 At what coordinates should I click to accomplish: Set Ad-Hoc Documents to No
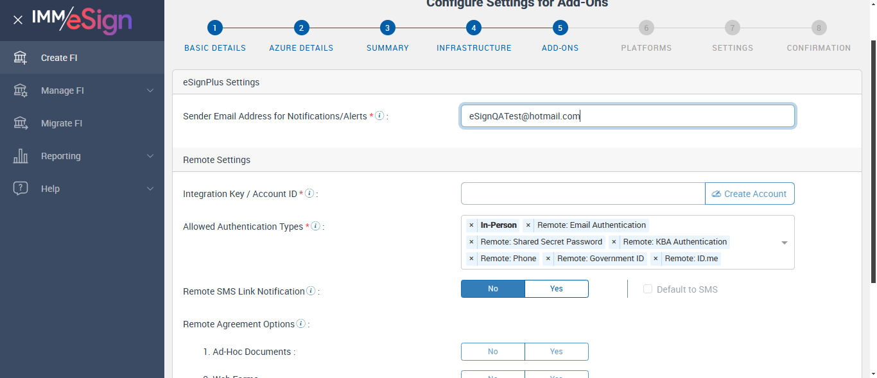[493, 352]
